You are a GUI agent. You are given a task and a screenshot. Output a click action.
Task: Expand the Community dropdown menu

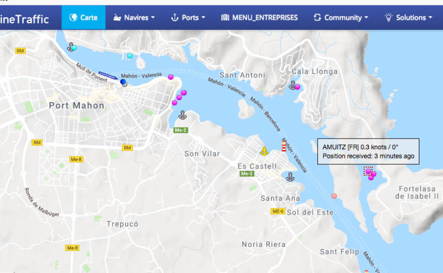tap(341, 18)
